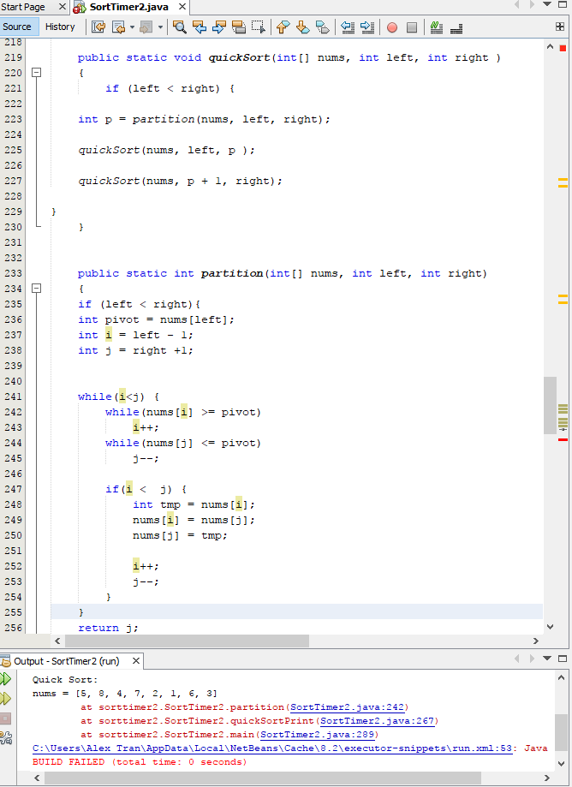Viewport: 572px width, 787px height.
Task: Click Find Next Occurrence icon
Action: pos(219,27)
